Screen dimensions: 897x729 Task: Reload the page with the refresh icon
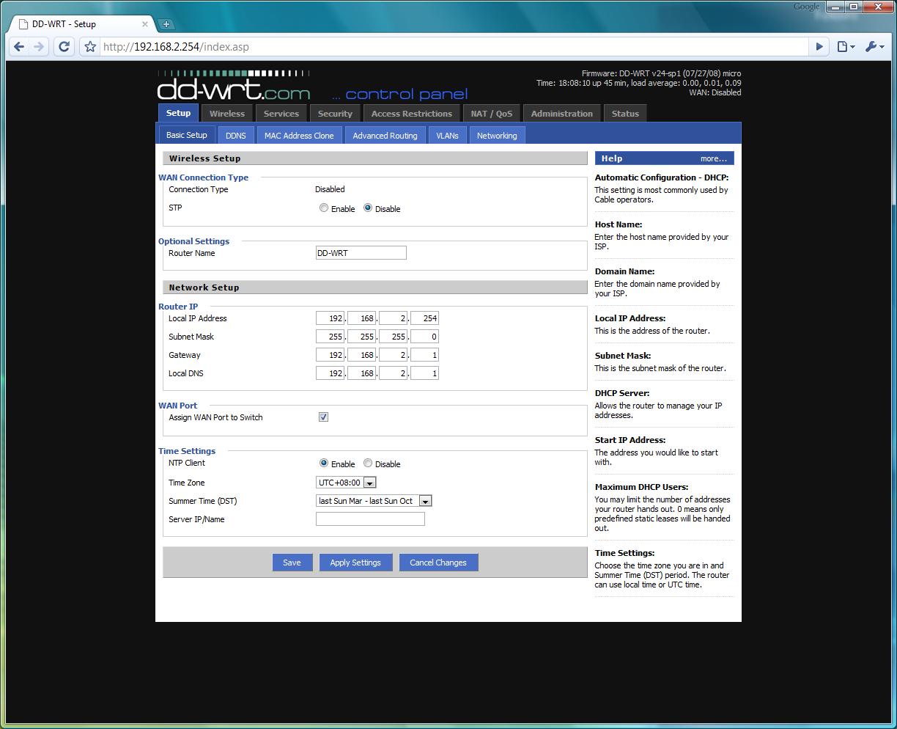(x=64, y=47)
